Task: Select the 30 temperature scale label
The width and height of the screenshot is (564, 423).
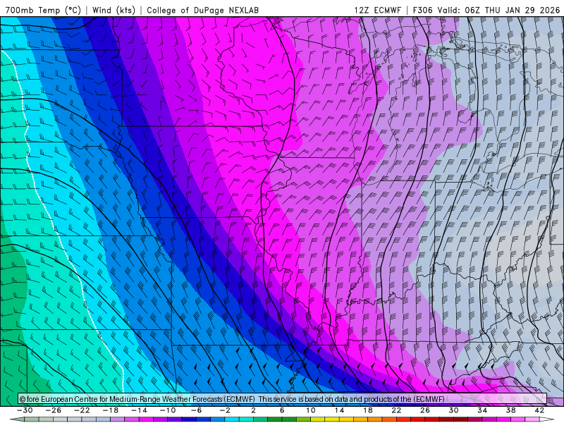Action: coord(453,410)
